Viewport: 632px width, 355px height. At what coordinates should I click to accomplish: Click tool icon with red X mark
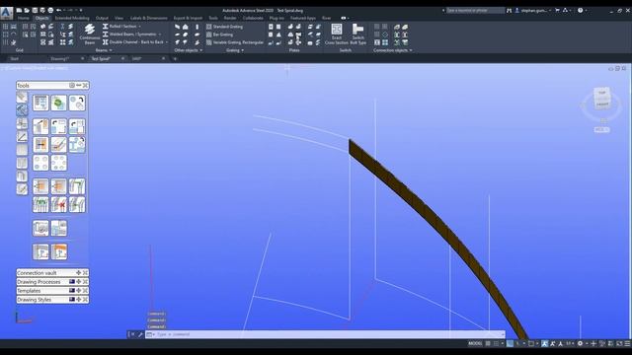click(x=59, y=204)
